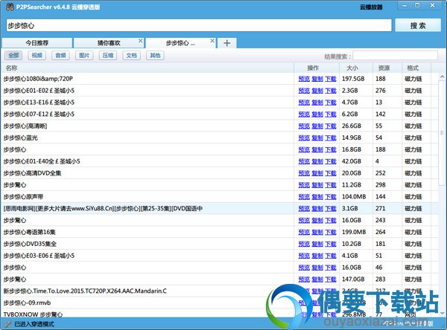Image resolution: width=447 pixels, height=330 pixels.
Task: Click 复制 for 步步惊心E03-E06 row
Action: pyautogui.click(x=317, y=256)
